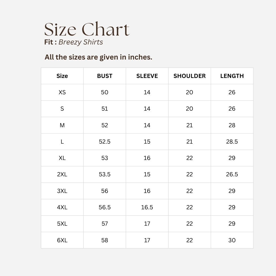Select shoulder value 21 in M row
276x276 pixels.
[189, 125]
